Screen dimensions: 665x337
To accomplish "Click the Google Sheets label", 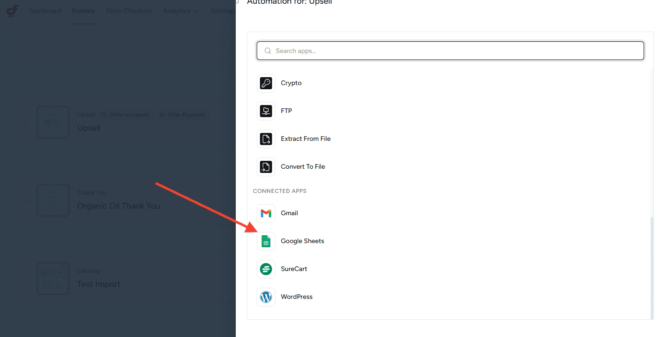I will (x=302, y=241).
